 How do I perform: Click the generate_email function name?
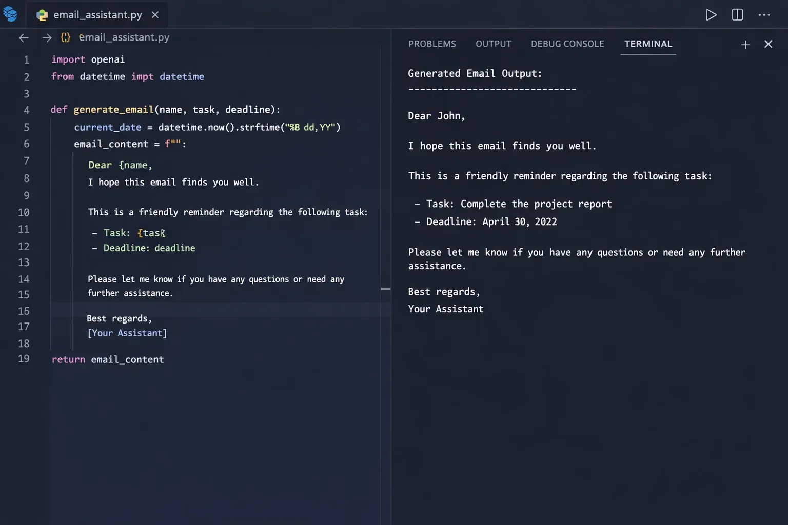tap(113, 110)
